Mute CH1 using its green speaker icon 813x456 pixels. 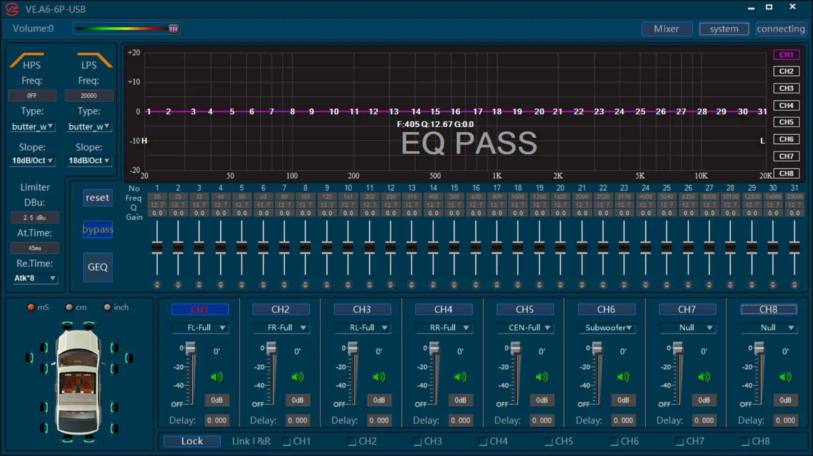216,377
